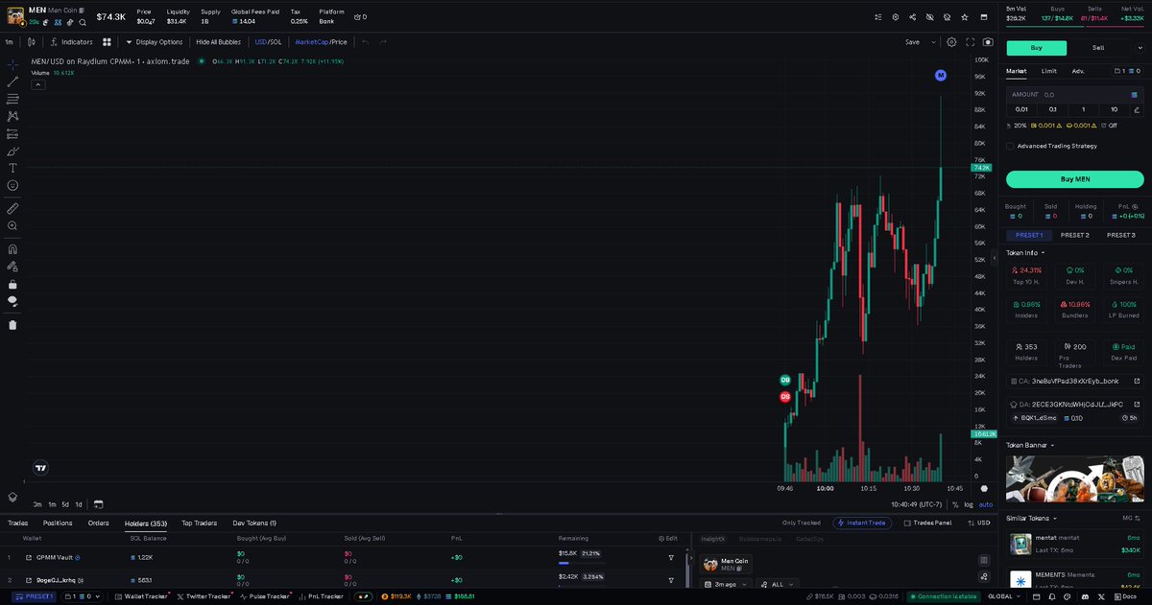Click the Buy MEN button
Viewport: 1152px width, 605px height.
(x=1074, y=179)
